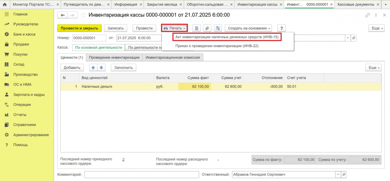This screenshot has height=181, width=390.
Task: Open the organization field selection form button
Action: (353, 38)
